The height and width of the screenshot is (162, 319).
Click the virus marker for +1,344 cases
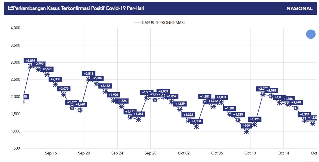click(x=138, y=119)
